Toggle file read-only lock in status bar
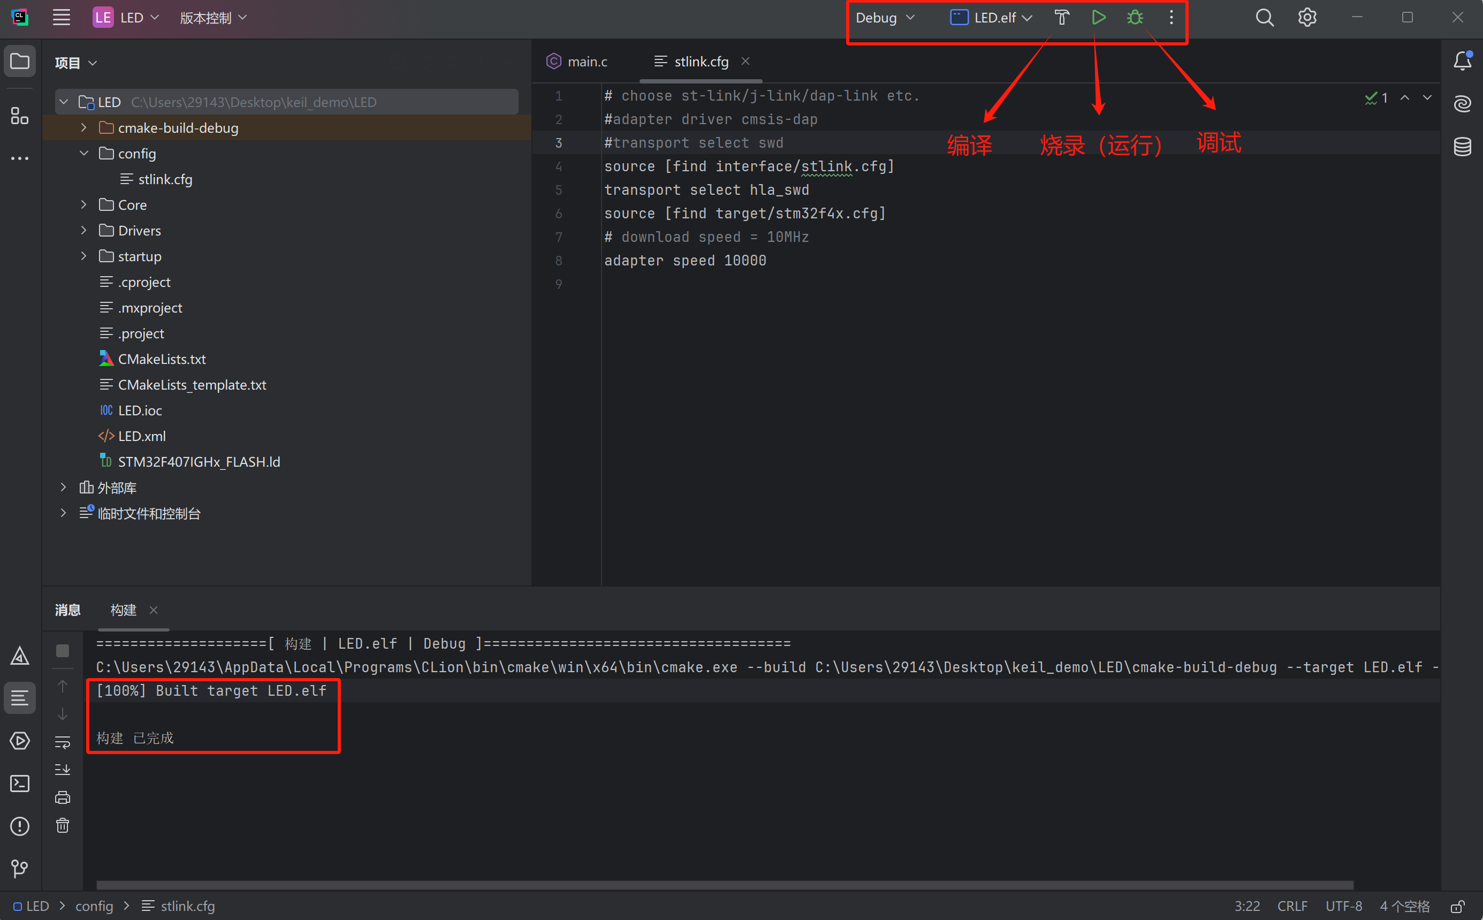Viewport: 1483px width, 920px height. (1457, 907)
